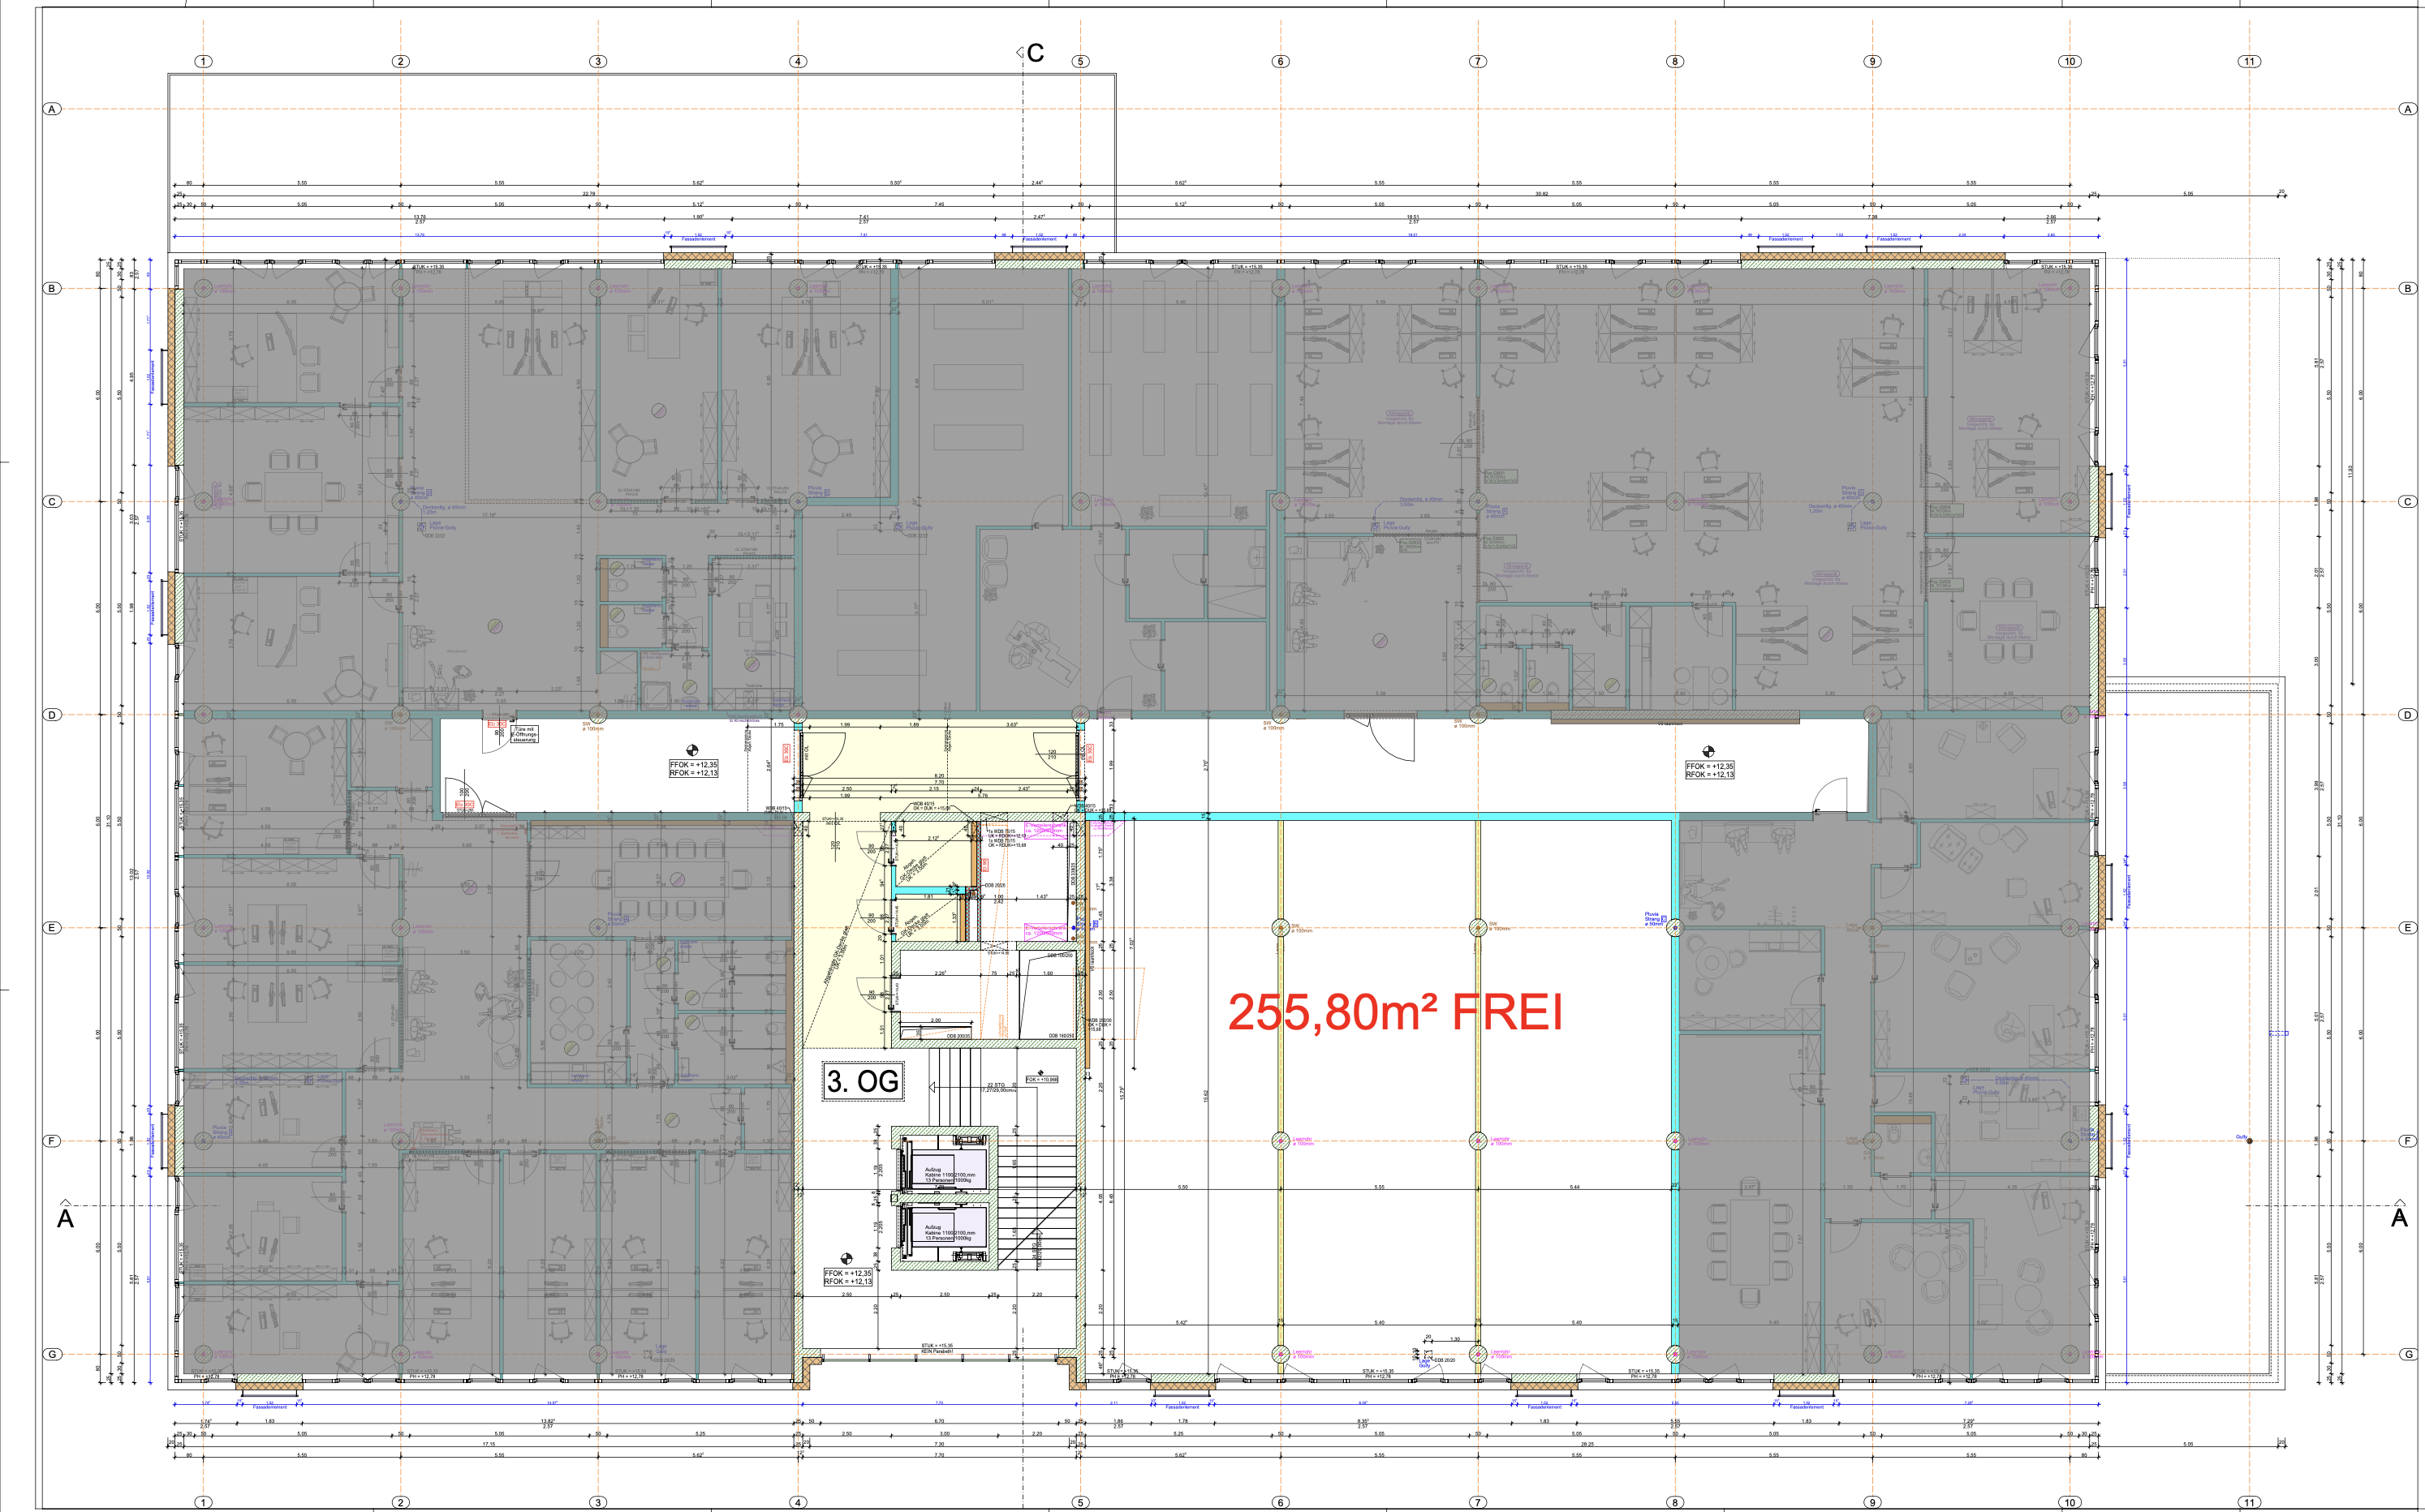Pick axis bubble C on the left side
The width and height of the screenshot is (2425, 1512).
coord(52,502)
